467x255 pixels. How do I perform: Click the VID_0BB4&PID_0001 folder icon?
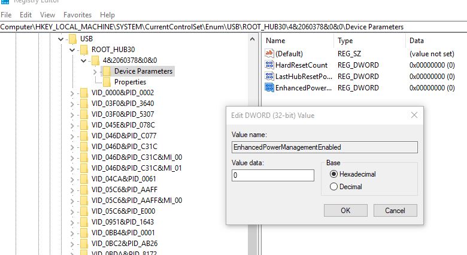click(x=84, y=232)
